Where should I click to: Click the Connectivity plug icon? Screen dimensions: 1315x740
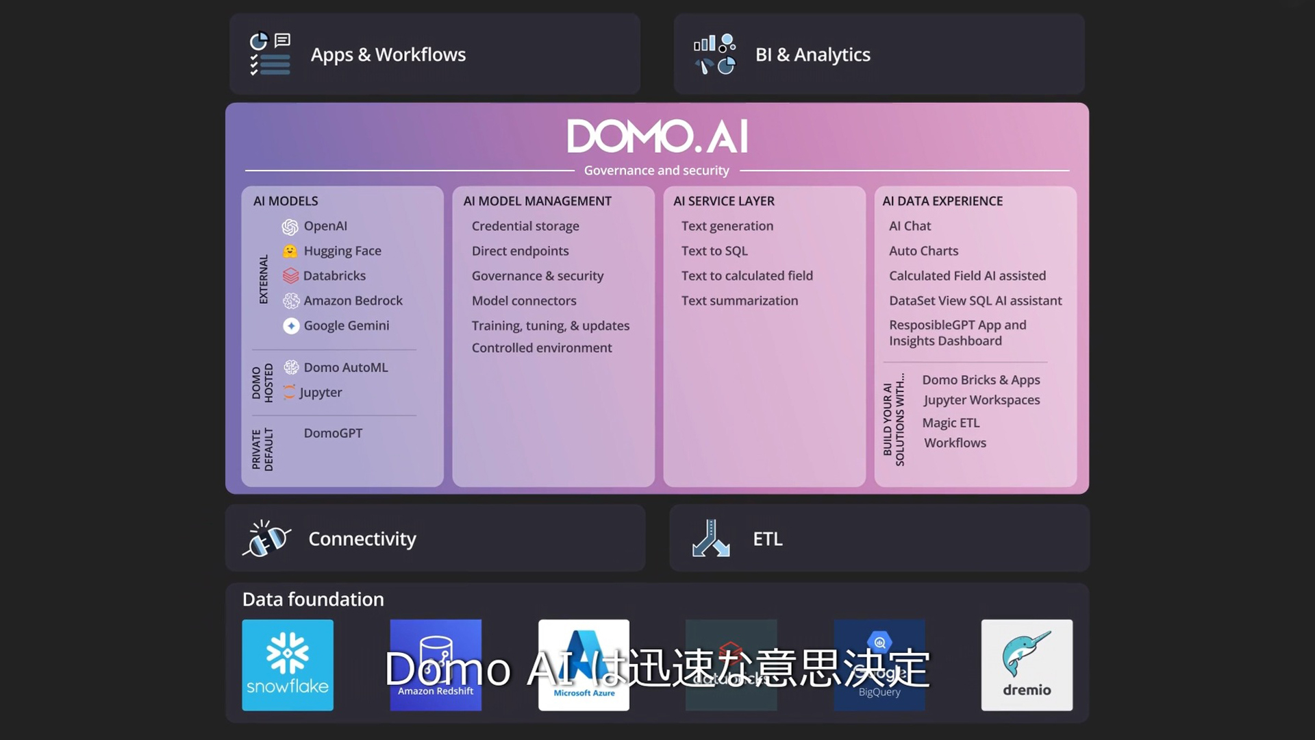[x=266, y=539]
